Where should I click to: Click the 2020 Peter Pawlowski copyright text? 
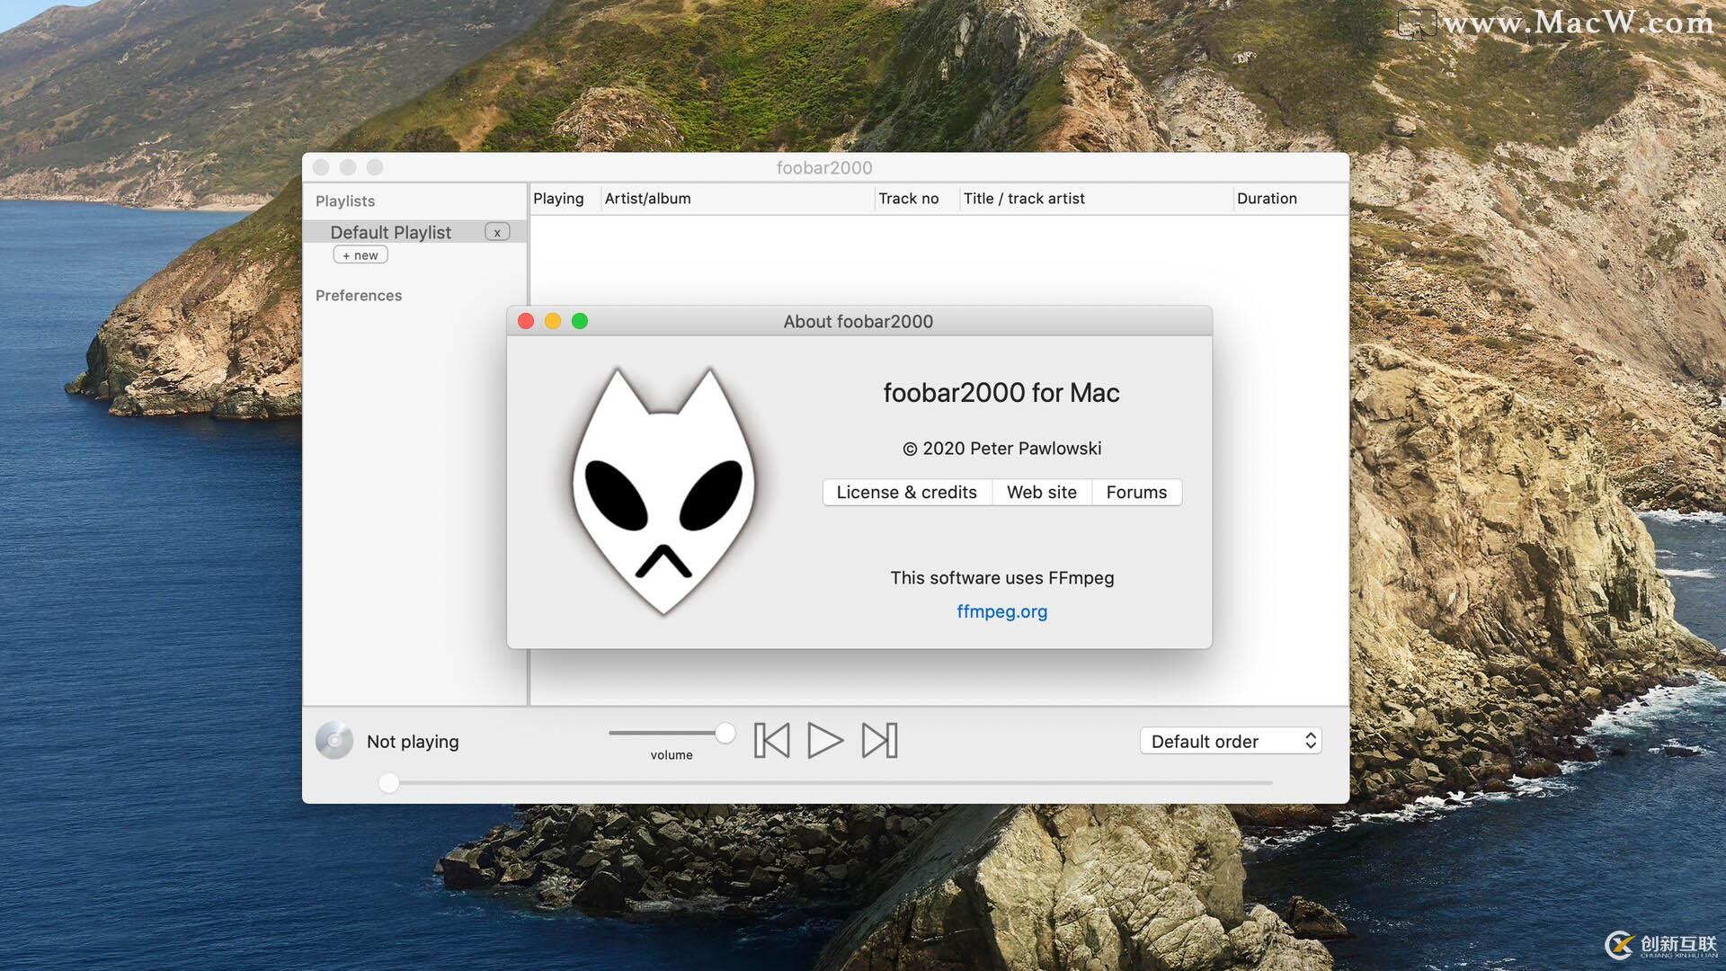coord(1002,449)
